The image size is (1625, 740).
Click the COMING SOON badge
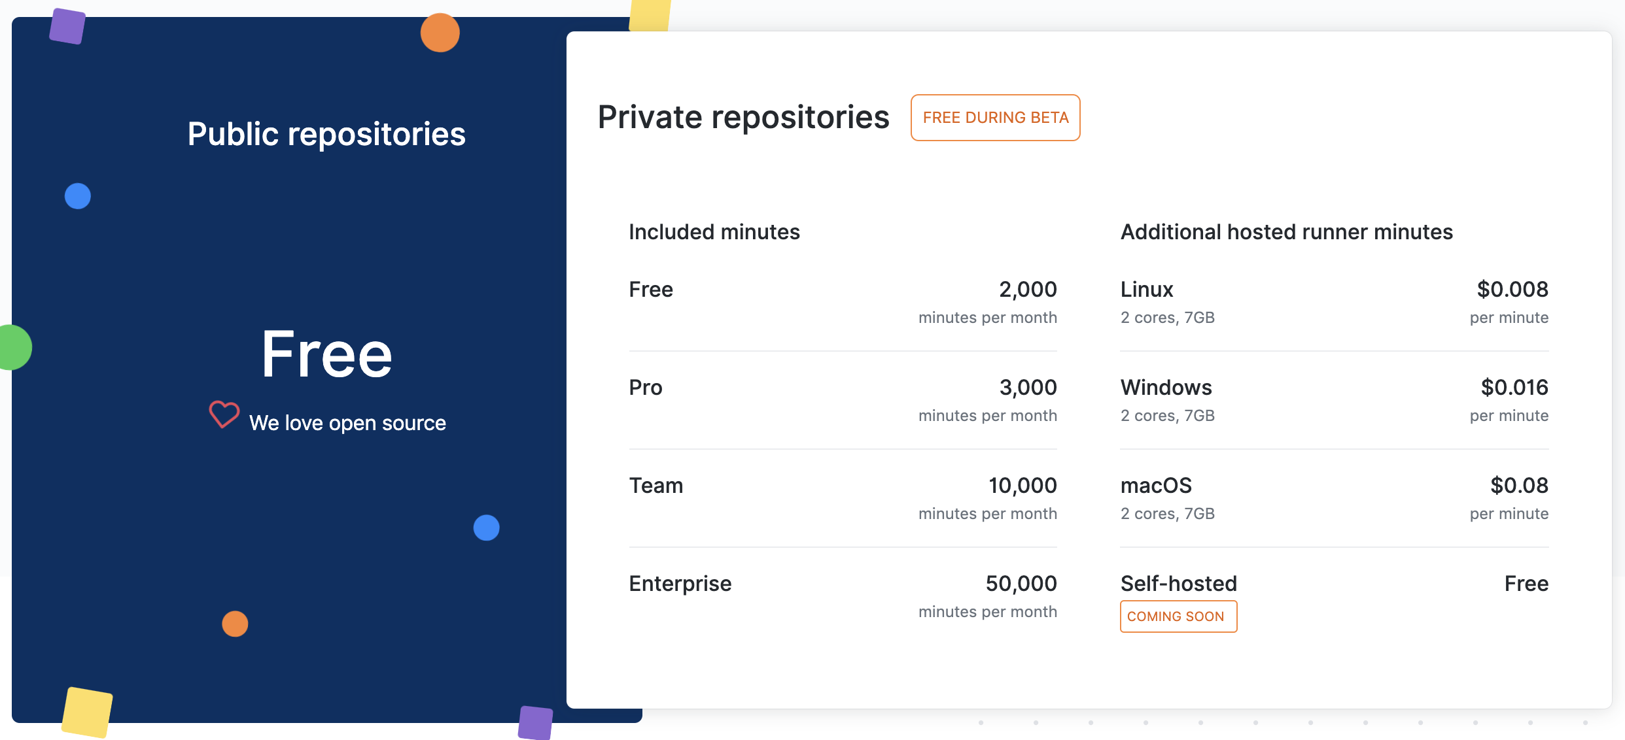click(1178, 616)
